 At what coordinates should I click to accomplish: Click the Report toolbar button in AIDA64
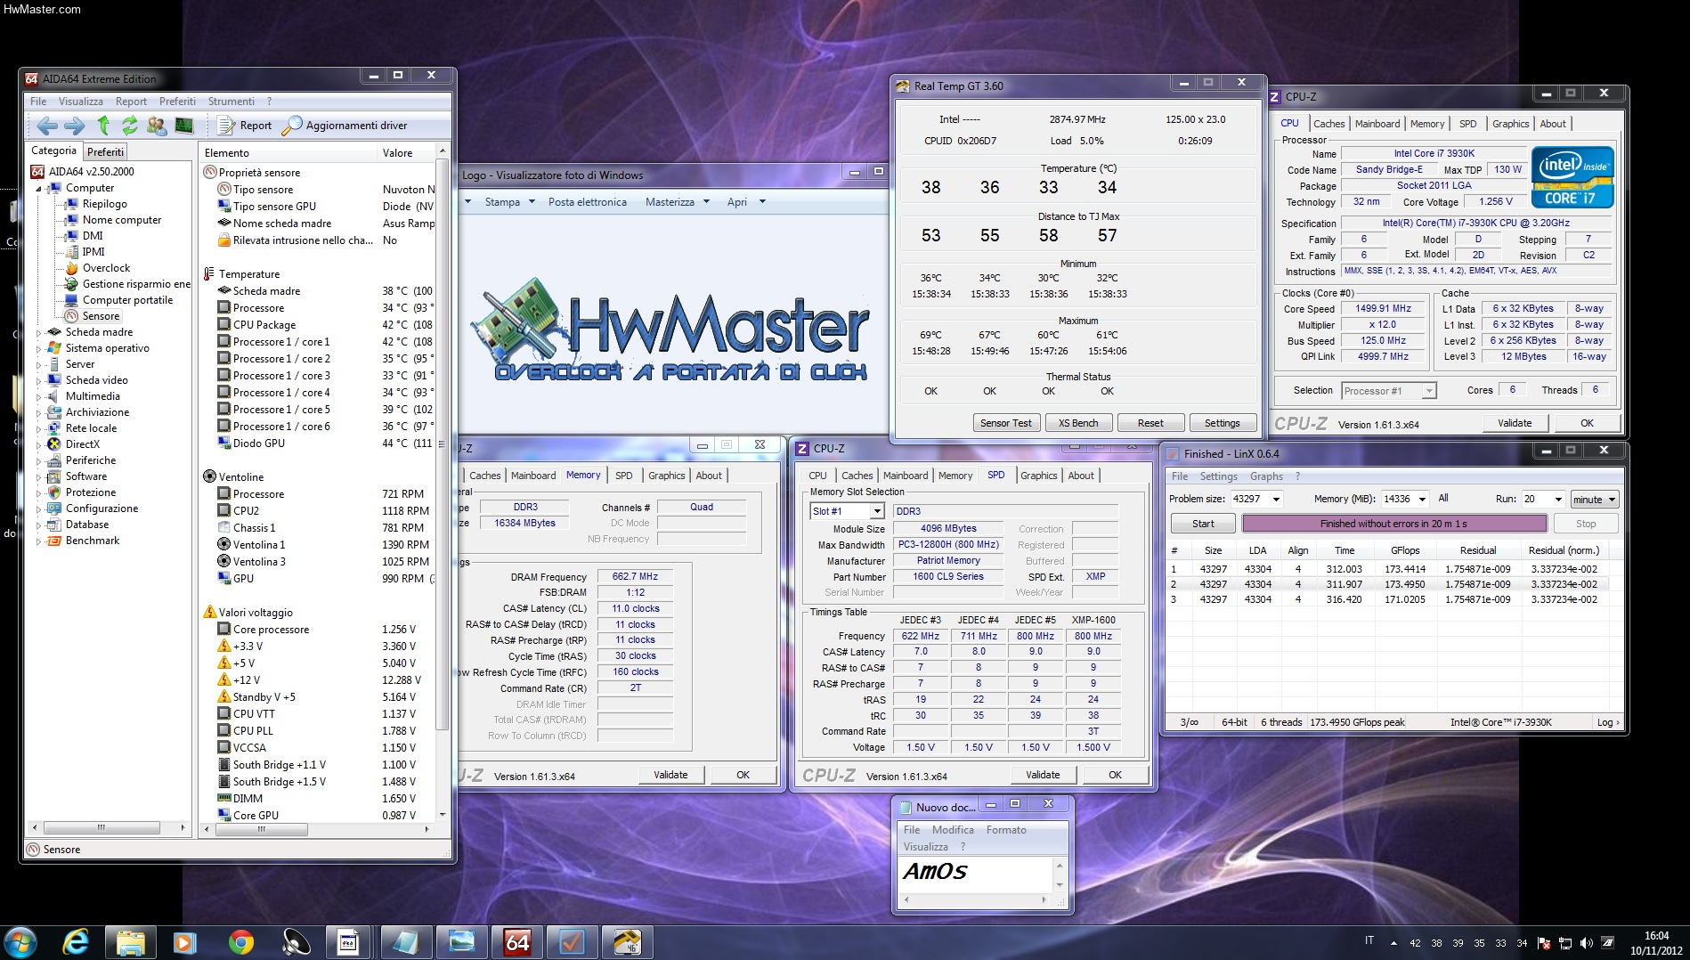pos(245,126)
